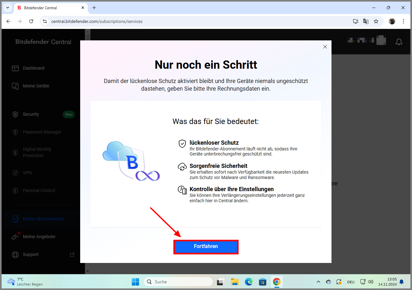Image resolution: width=412 pixels, height=290 pixels.
Task: Open the Chrome profile avatar
Action: pyautogui.click(x=392, y=21)
